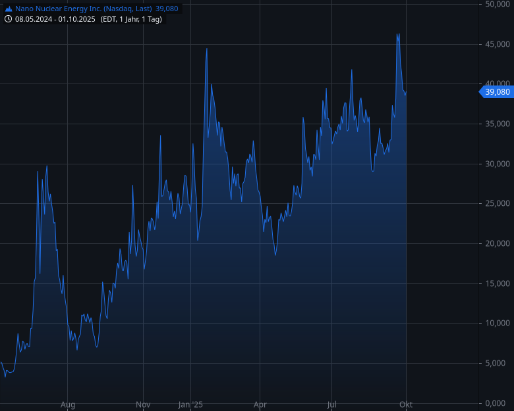This screenshot has height=411, width=514.
Task: Click the January 2025 price spike peak
Action: [x=207, y=49]
